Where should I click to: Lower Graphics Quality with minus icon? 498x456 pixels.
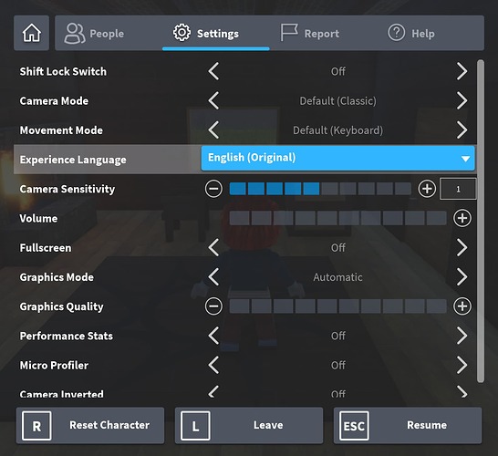(213, 306)
